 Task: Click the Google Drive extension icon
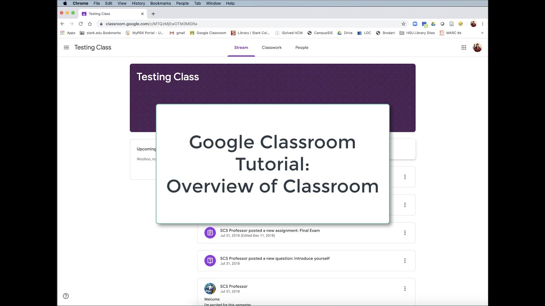coord(433,24)
